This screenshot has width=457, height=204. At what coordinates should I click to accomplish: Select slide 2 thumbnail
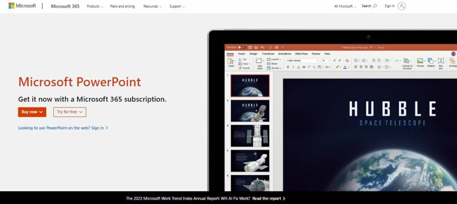(x=250, y=111)
